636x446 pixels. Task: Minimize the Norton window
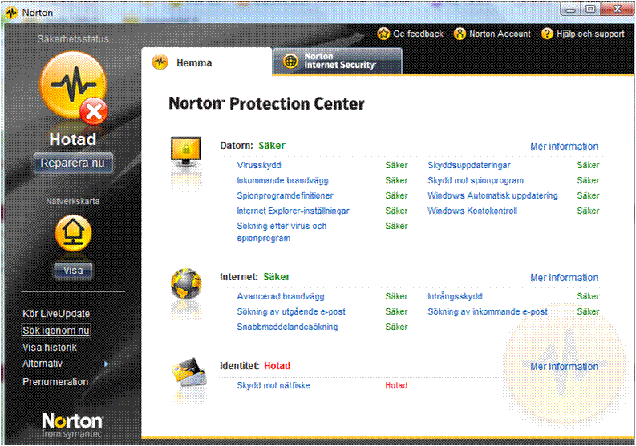click(571, 9)
